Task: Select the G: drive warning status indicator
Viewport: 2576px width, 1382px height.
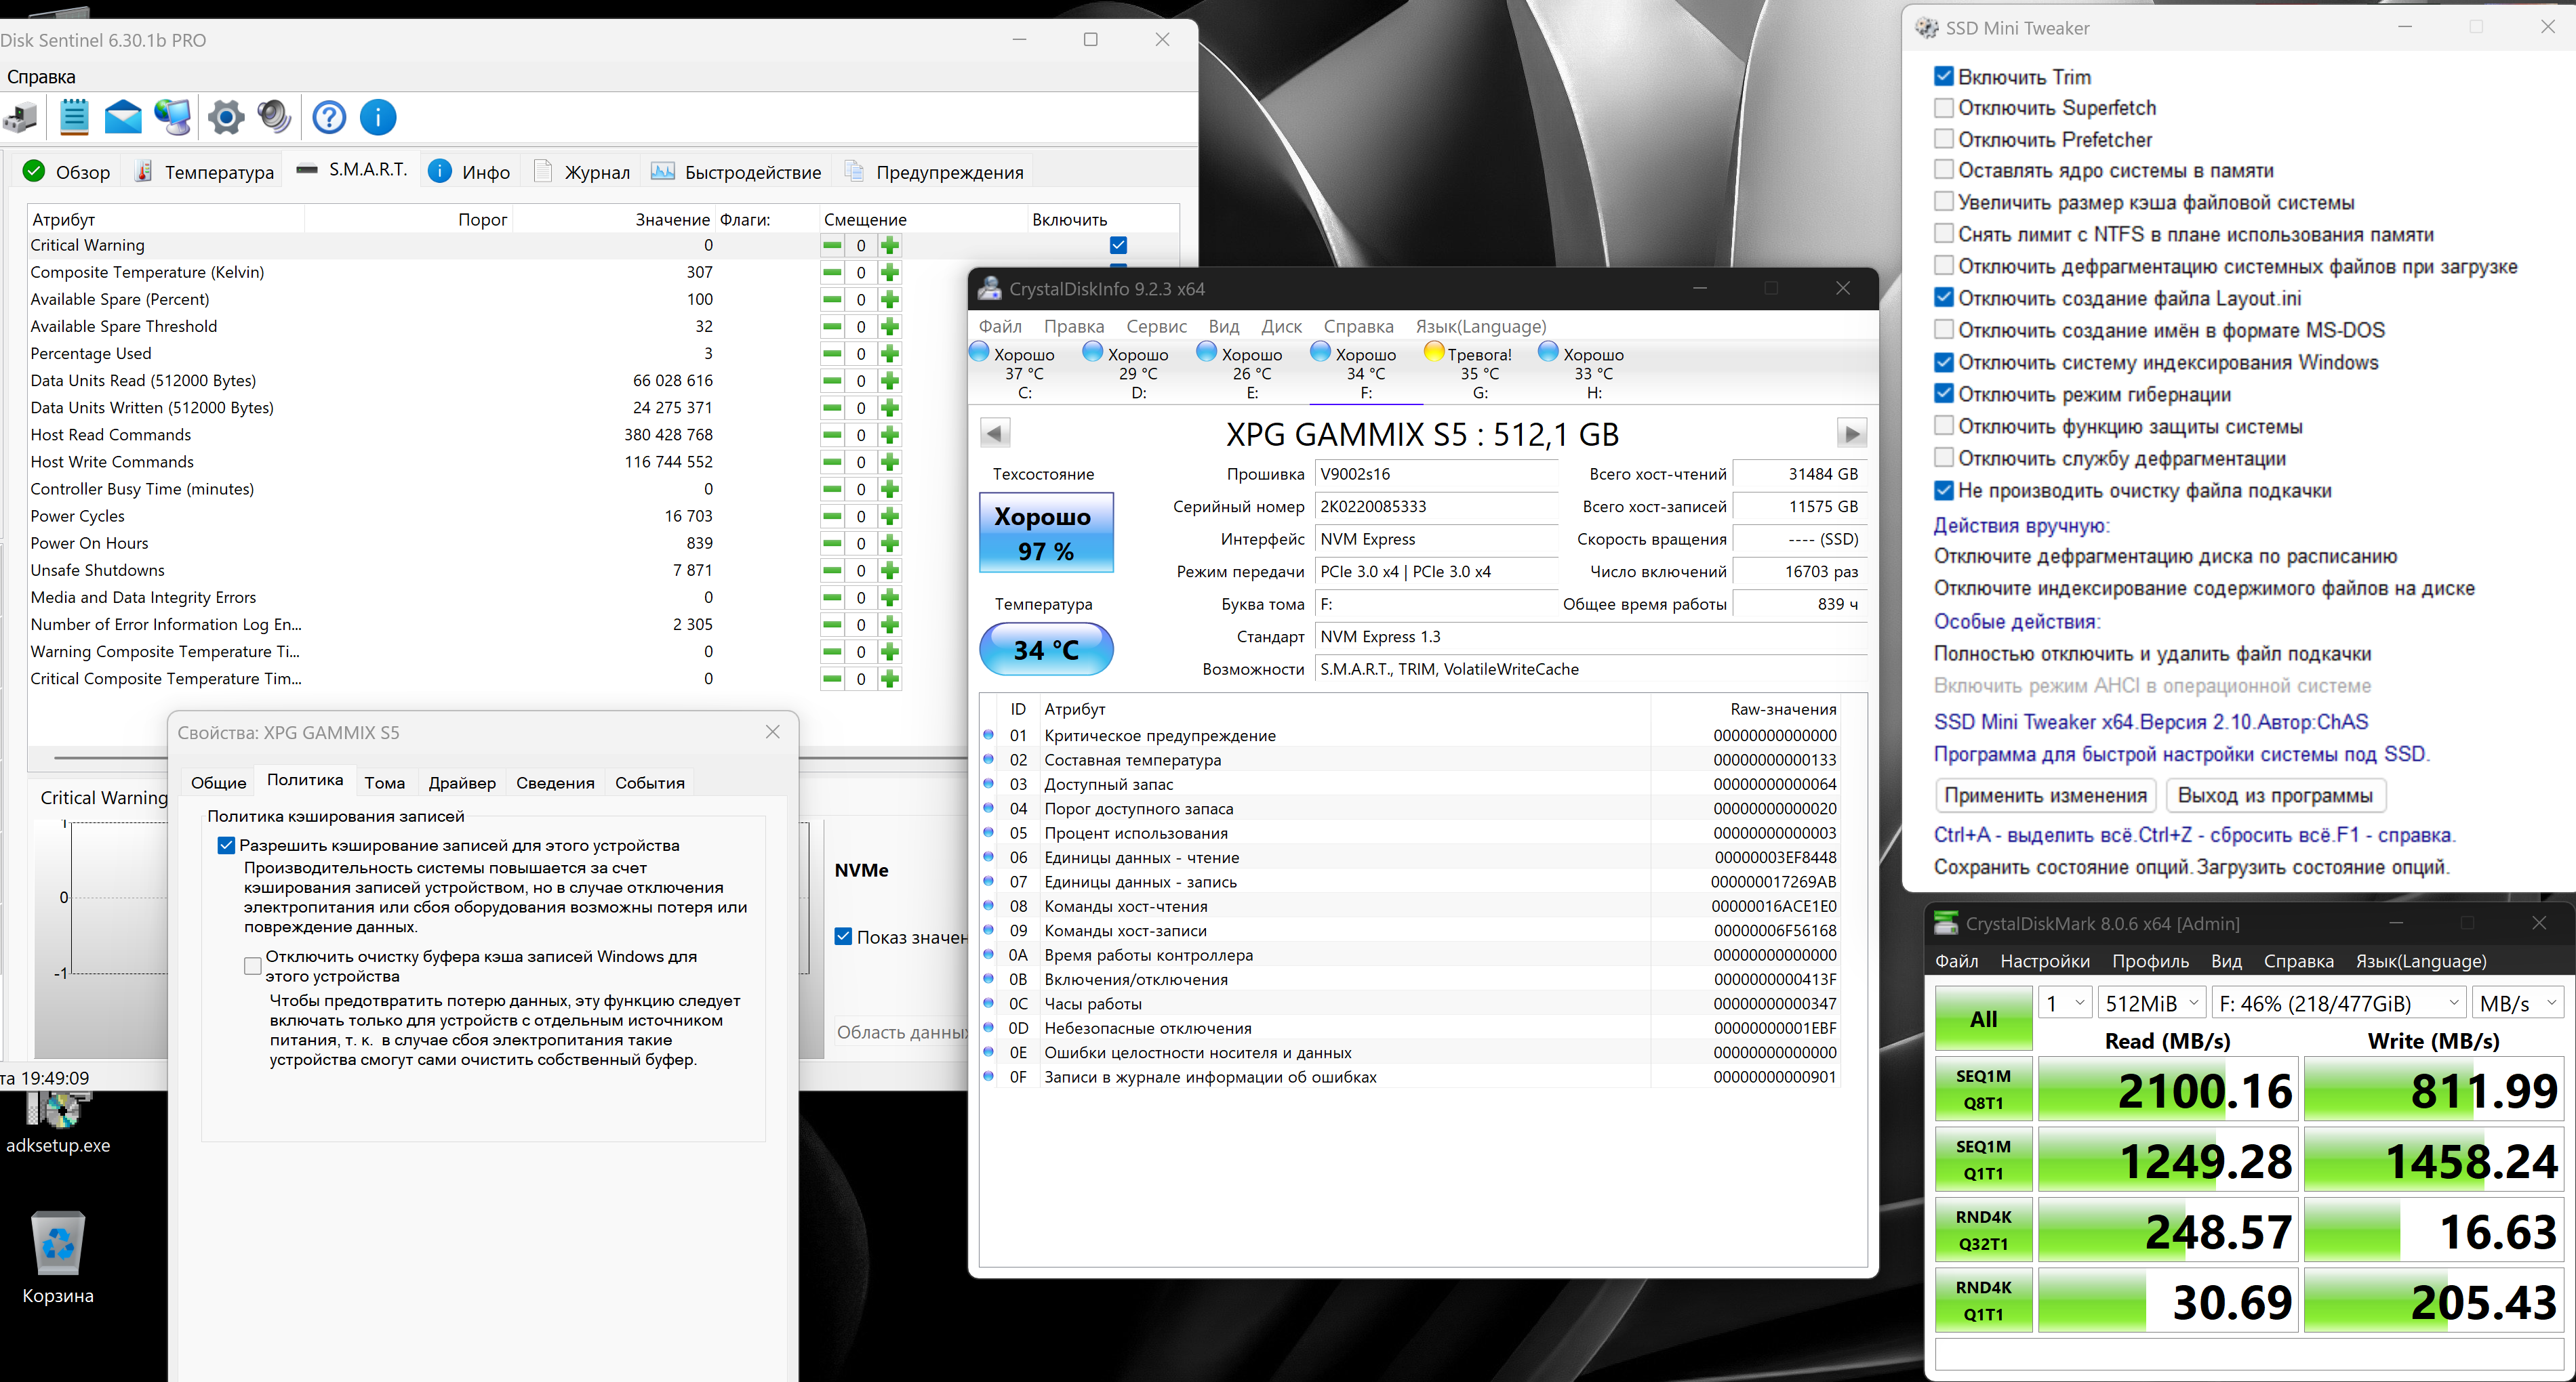Action: pos(1479,372)
